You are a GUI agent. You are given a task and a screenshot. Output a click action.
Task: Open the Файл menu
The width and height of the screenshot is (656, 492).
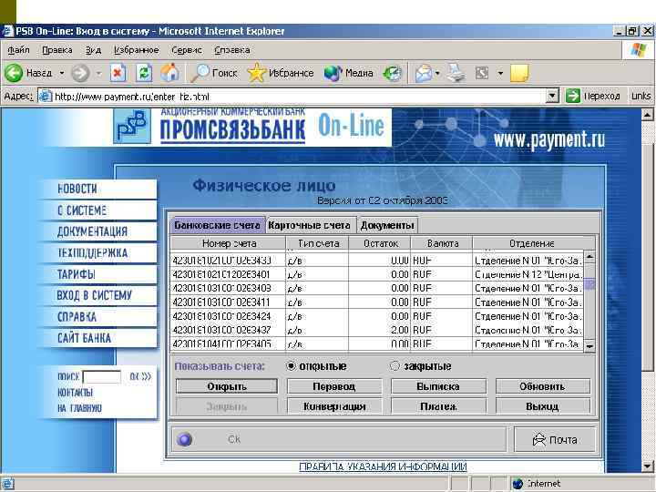pos(18,50)
